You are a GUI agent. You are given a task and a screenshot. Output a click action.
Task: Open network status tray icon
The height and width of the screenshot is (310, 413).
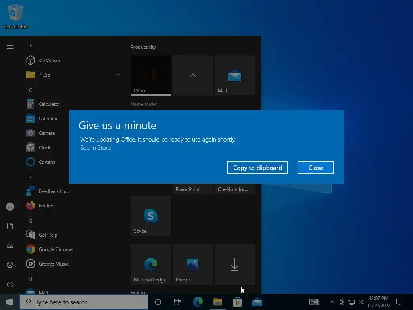click(x=351, y=302)
